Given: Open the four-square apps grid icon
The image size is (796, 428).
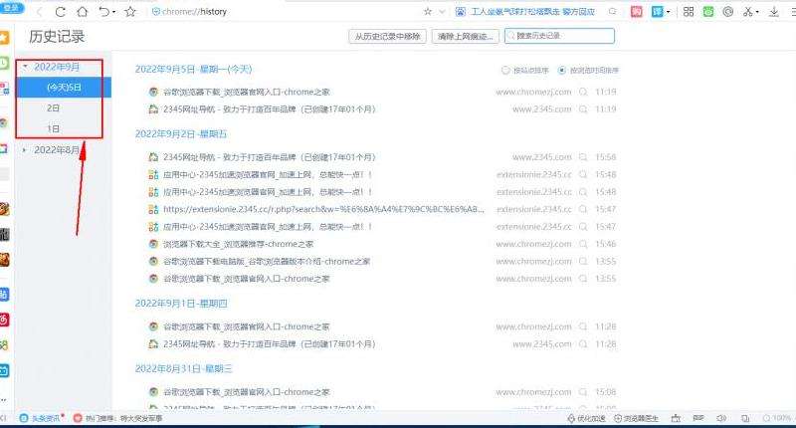Looking at the screenshot, I should pos(689,12).
